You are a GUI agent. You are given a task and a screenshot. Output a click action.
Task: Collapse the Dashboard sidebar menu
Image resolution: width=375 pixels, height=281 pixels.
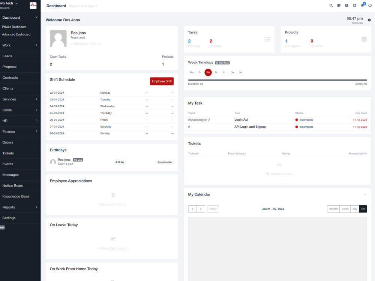36,18
